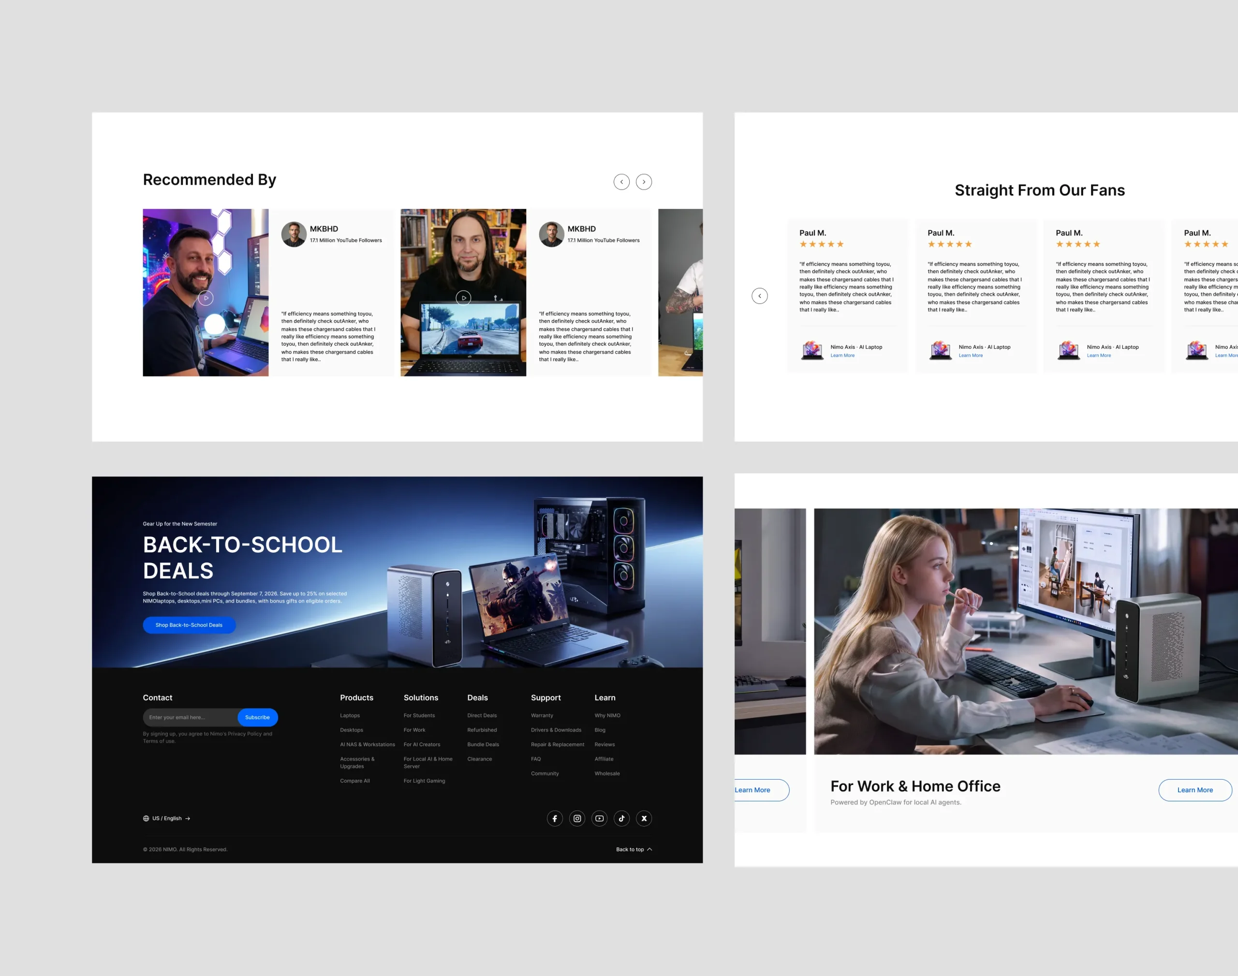The image size is (1238, 976).
Task: Click woman at desk Work & Home Office image
Action: pyautogui.click(x=1026, y=631)
